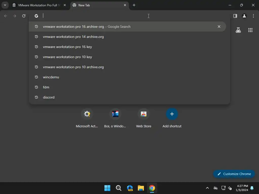Click the history icon beside discord

(x=36, y=97)
